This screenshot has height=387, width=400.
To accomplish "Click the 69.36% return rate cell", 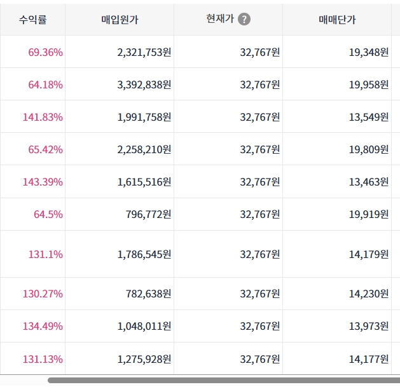I will pos(45,52).
